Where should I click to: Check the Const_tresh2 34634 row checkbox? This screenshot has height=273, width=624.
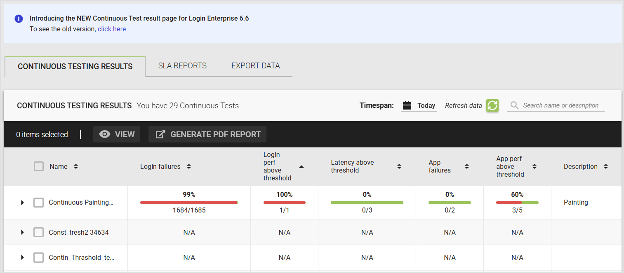38,232
